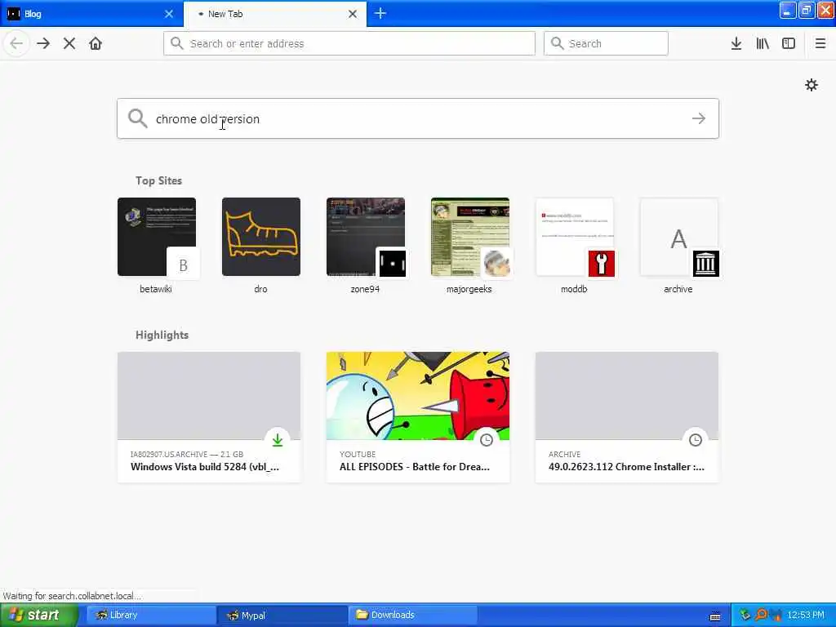Click the history clock on YouTube highlight

(487, 440)
